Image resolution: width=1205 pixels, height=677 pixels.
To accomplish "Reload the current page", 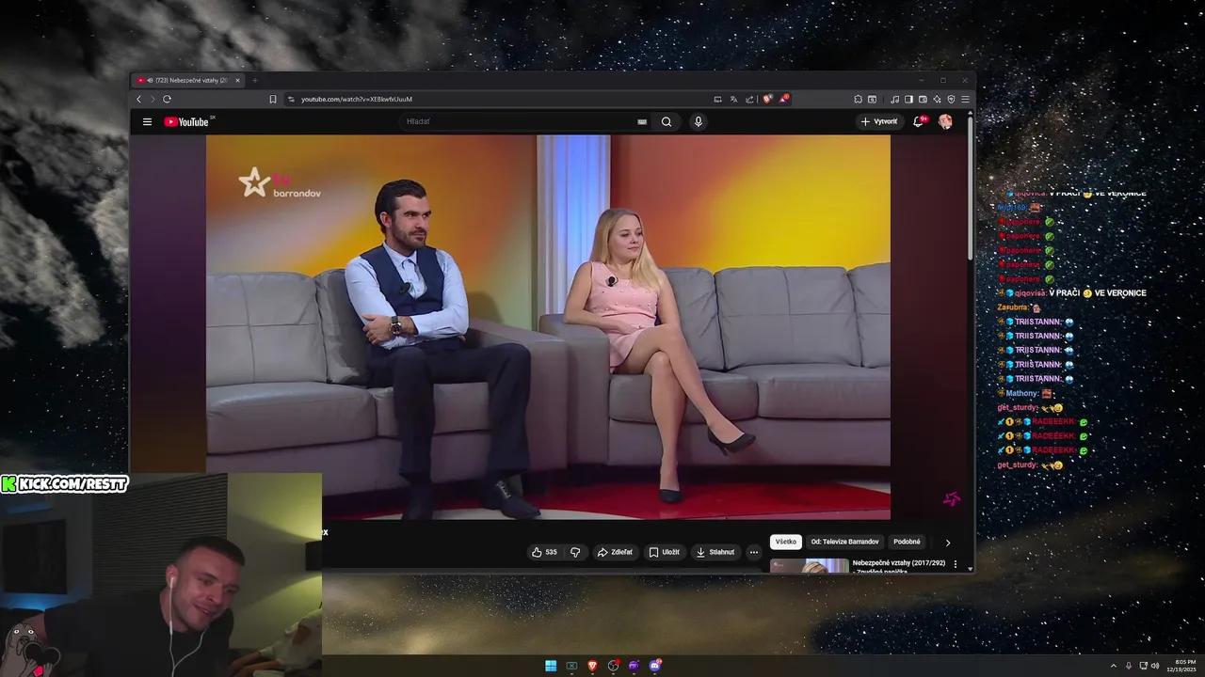I will tap(167, 99).
